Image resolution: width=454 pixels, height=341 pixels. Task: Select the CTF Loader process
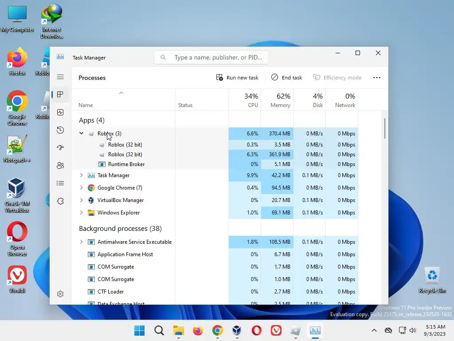click(x=215, y=292)
